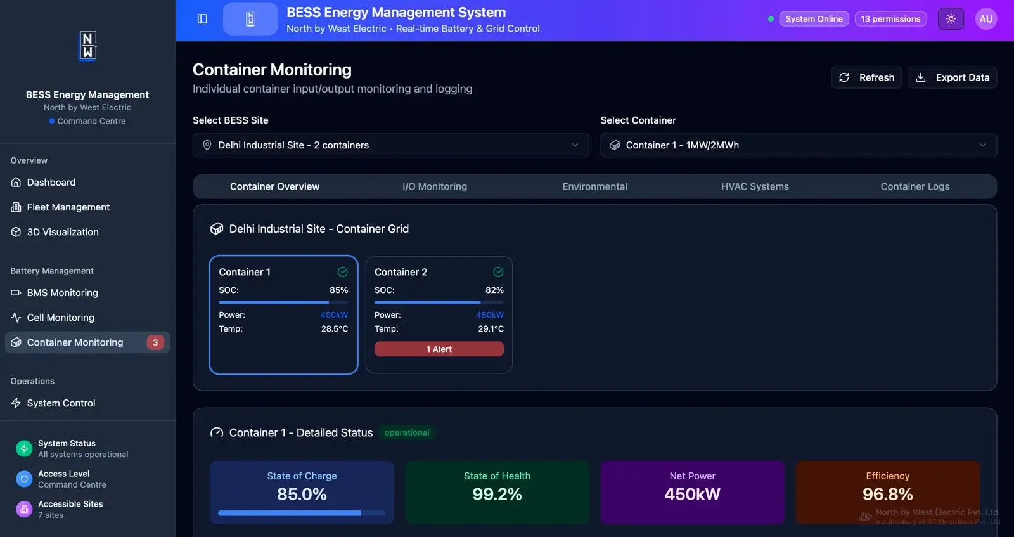Click the Dashboard home icon
Viewport: 1014px width, 537px height.
pos(16,183)
